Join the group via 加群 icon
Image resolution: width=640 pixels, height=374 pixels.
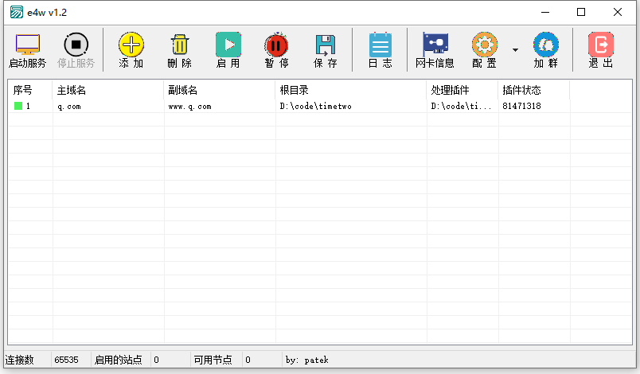546,50
